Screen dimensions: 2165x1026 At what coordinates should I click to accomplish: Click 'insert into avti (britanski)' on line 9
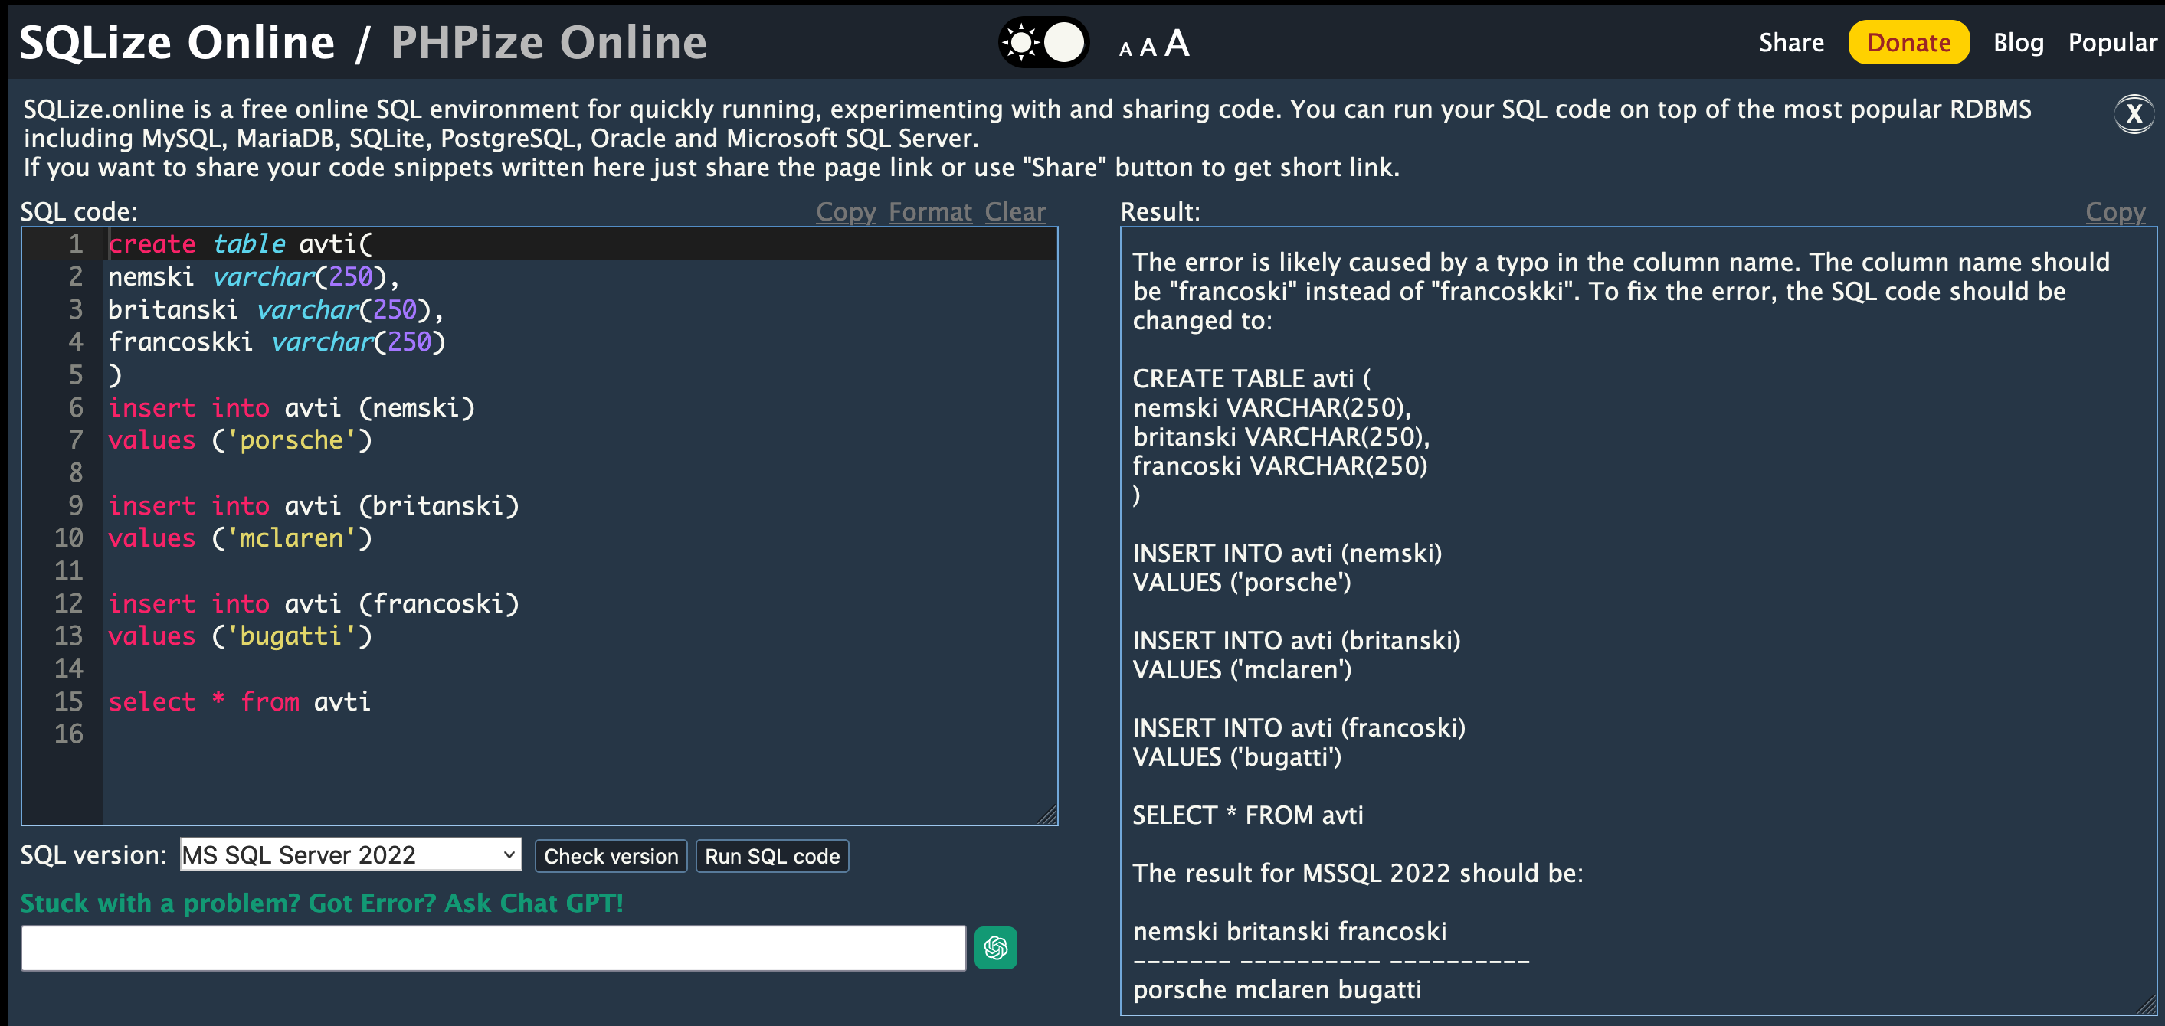313,506
